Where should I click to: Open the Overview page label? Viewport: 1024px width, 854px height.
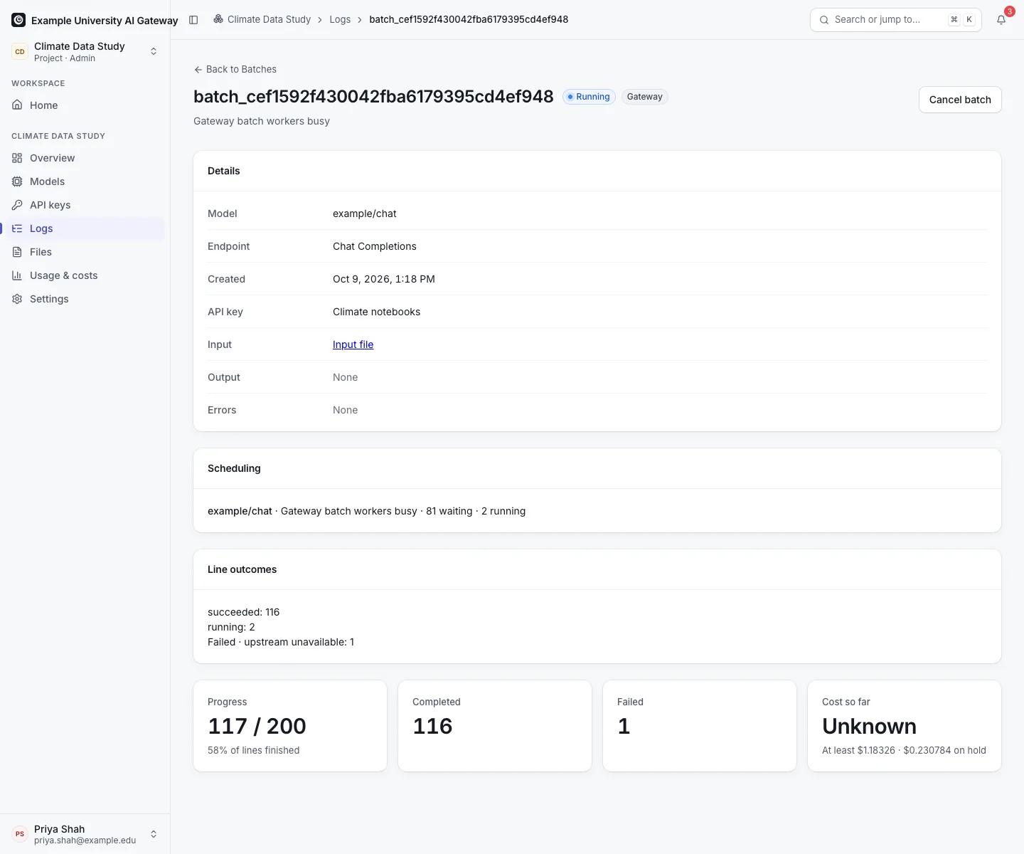52,158
